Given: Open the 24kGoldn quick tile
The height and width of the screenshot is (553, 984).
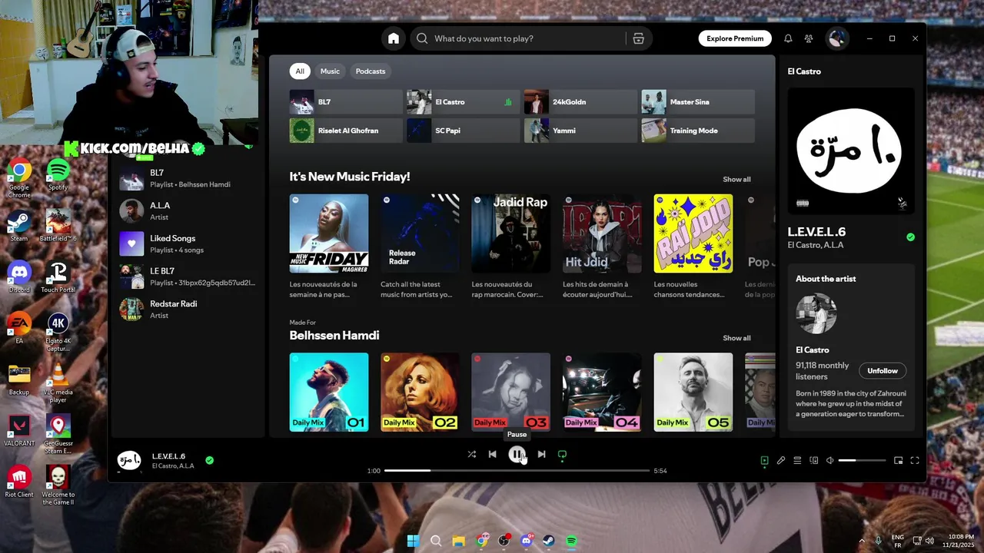Looking at the screenshot, I should 580,102.
